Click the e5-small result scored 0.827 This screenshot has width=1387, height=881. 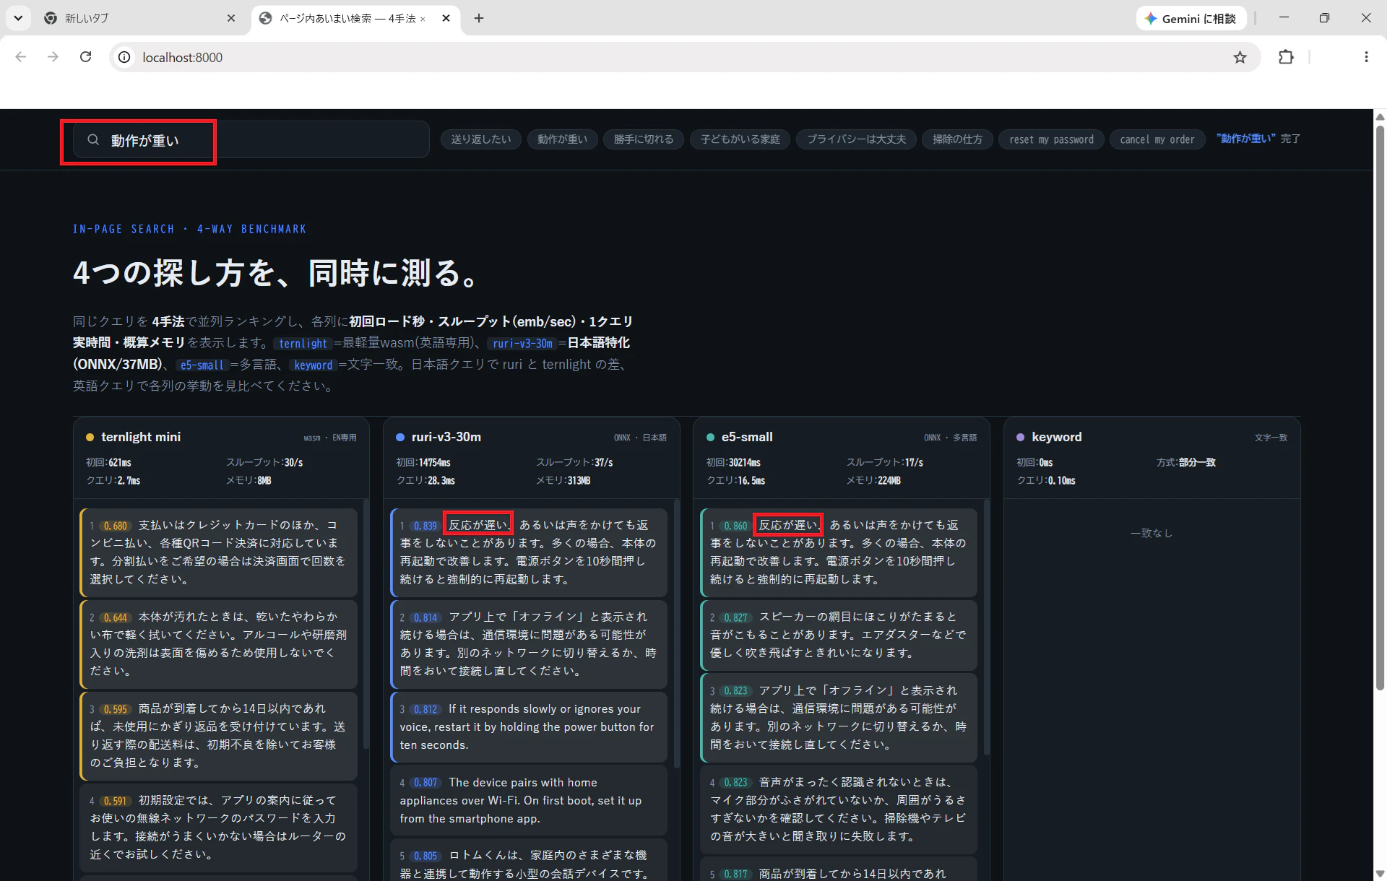click(x=839, y=635)
